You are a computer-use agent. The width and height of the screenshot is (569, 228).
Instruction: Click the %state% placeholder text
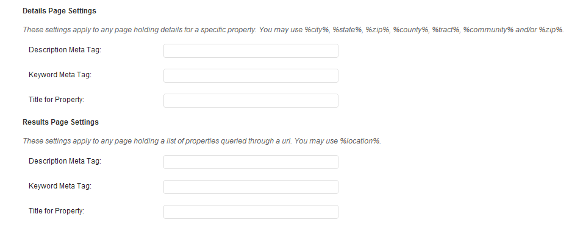(347, 30)
